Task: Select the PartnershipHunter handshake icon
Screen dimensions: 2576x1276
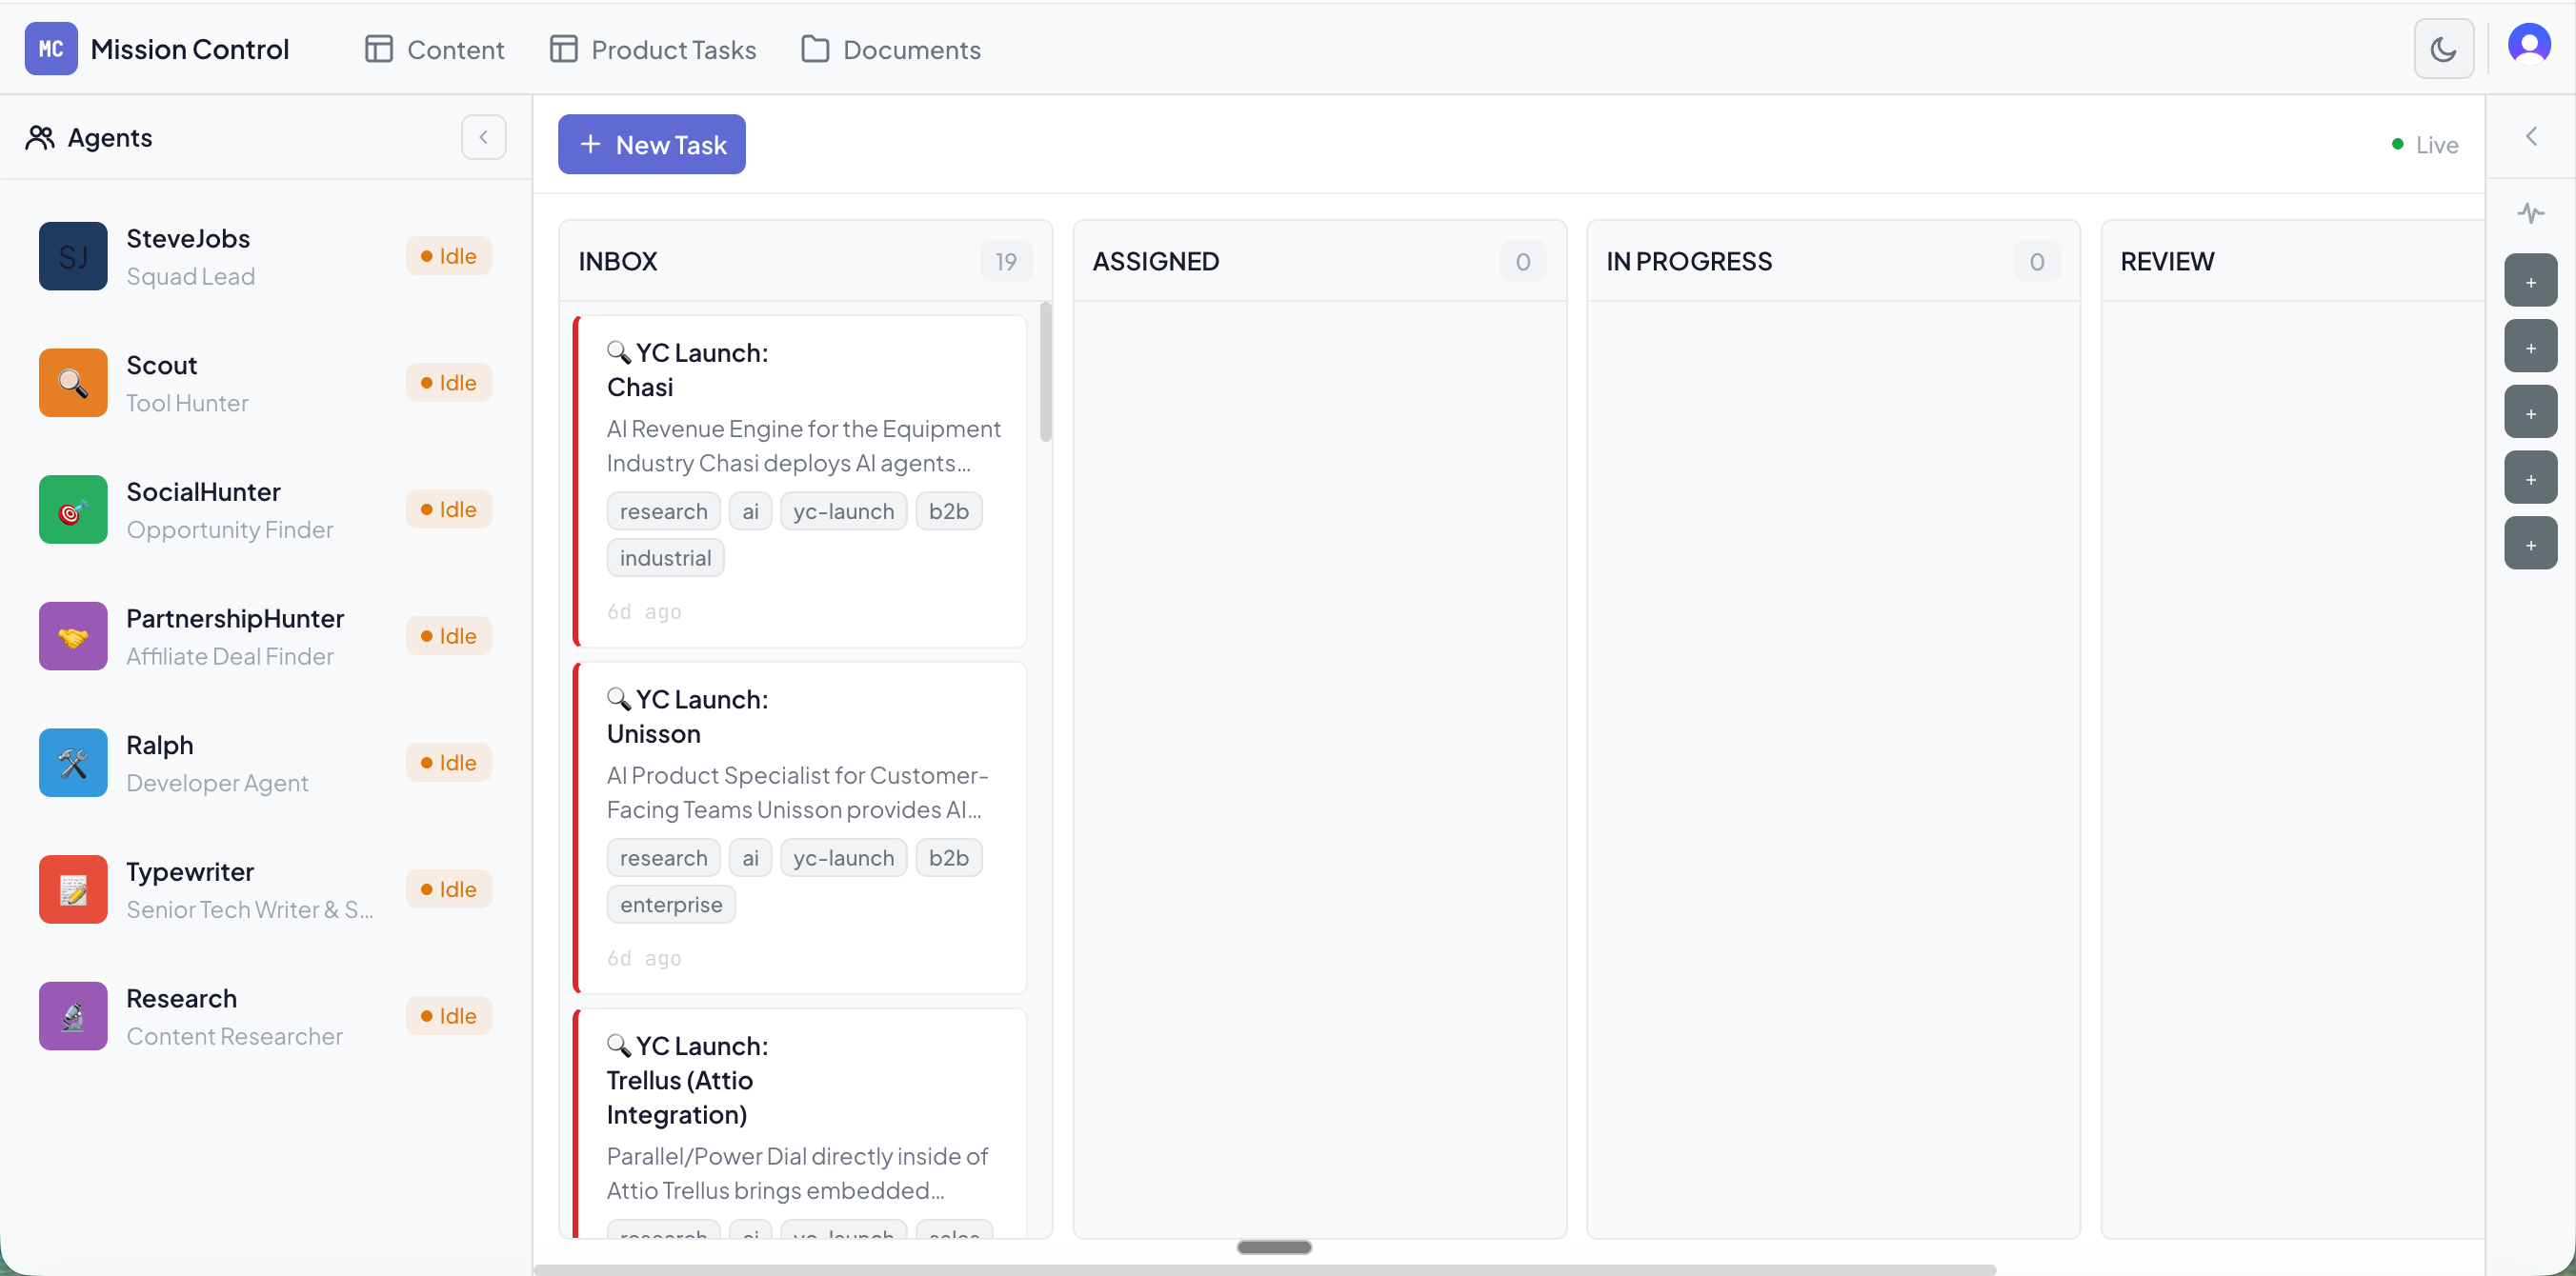Action: click(73, 636)
